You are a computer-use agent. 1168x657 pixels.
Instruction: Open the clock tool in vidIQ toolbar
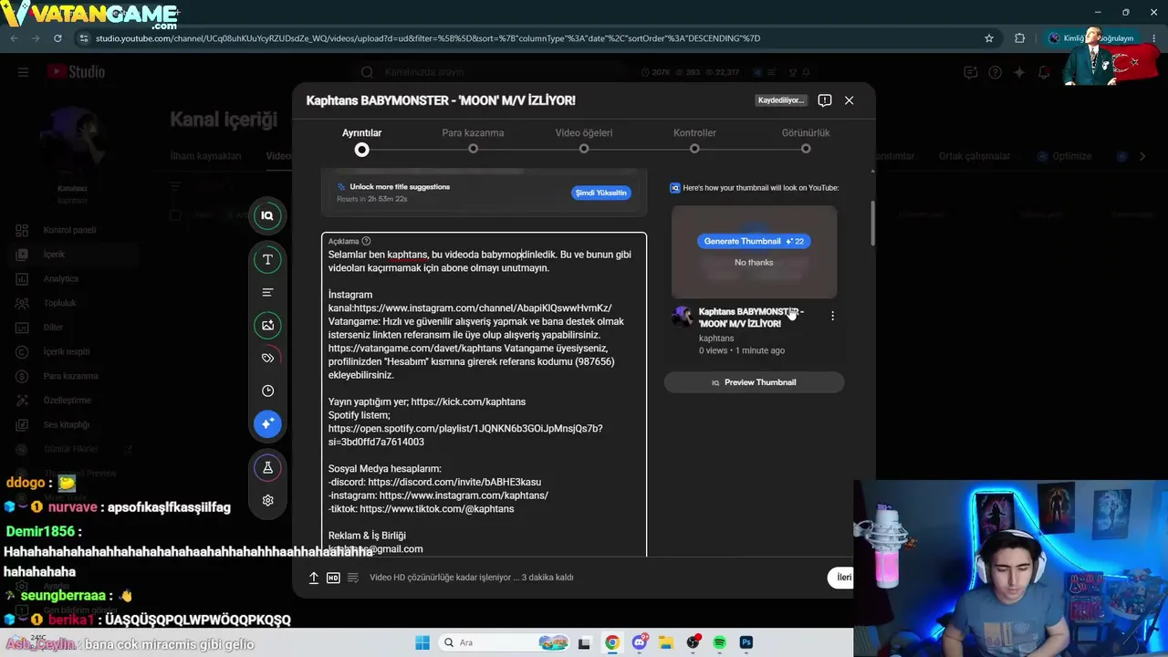click(267, 391)
